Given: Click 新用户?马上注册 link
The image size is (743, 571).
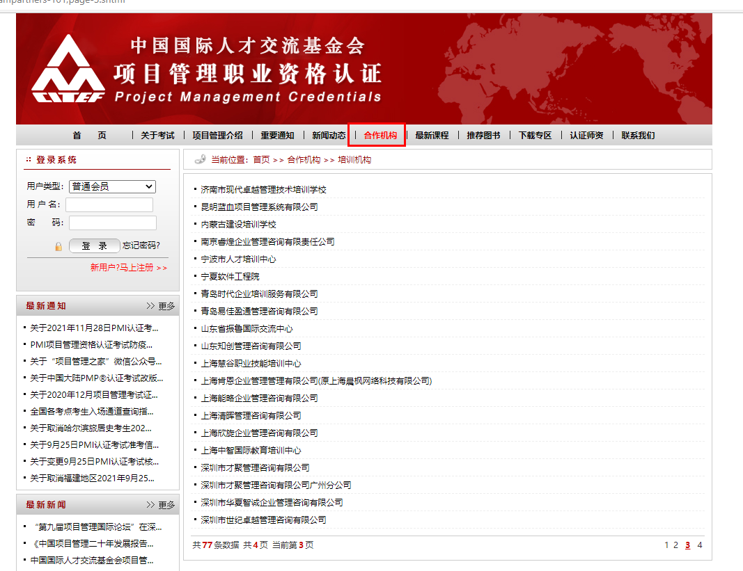Looking at the screenshot, I should tap(128, 268).
